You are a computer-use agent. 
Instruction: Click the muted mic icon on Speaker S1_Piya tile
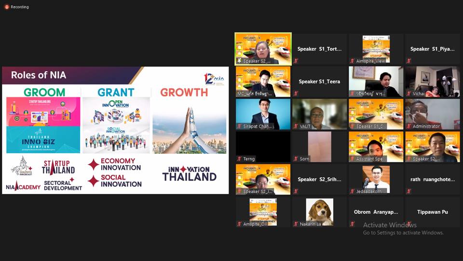point(409,61)
